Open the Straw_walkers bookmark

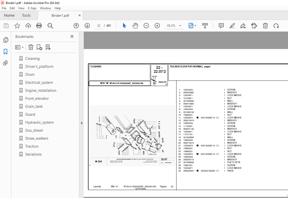(x=37, y=138)
